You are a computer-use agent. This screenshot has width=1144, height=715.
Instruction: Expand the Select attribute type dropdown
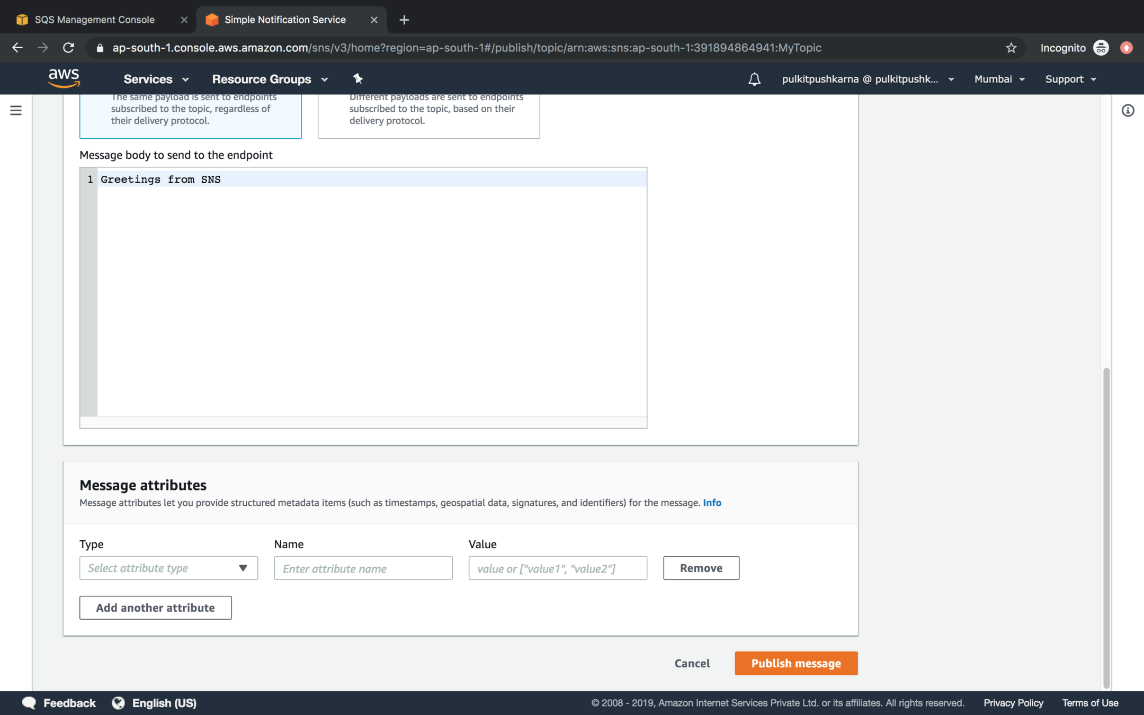168,568
